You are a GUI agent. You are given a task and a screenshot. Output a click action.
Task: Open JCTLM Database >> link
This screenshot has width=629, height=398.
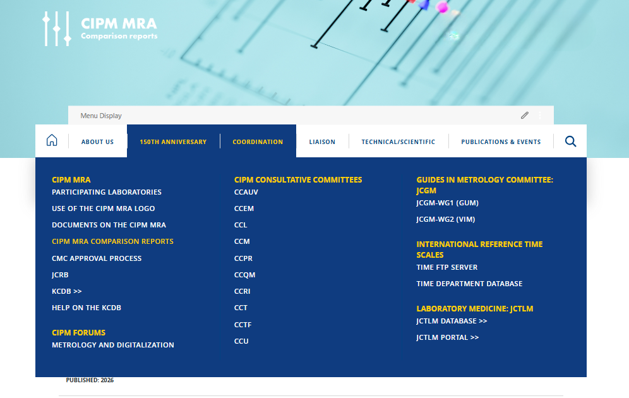452,321
